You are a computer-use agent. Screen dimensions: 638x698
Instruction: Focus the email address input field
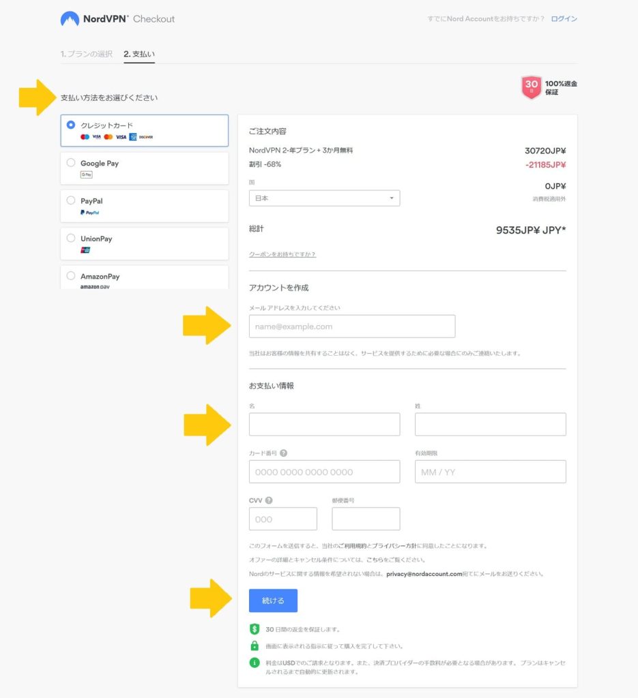[x=352, y=327]
